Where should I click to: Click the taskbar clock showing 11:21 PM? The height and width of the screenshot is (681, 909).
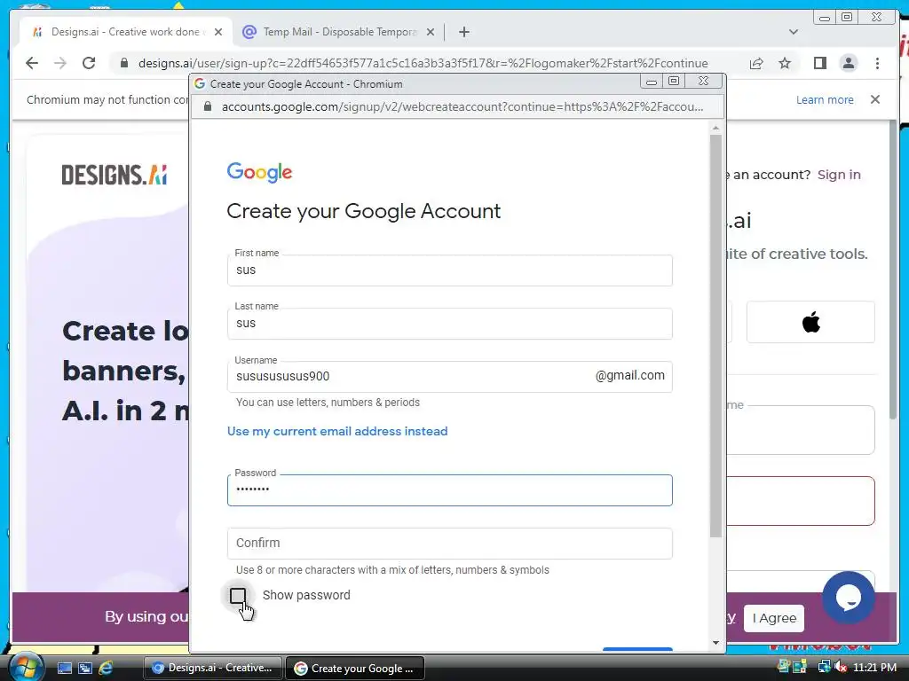pyautogui.click(x=874, y=667)
